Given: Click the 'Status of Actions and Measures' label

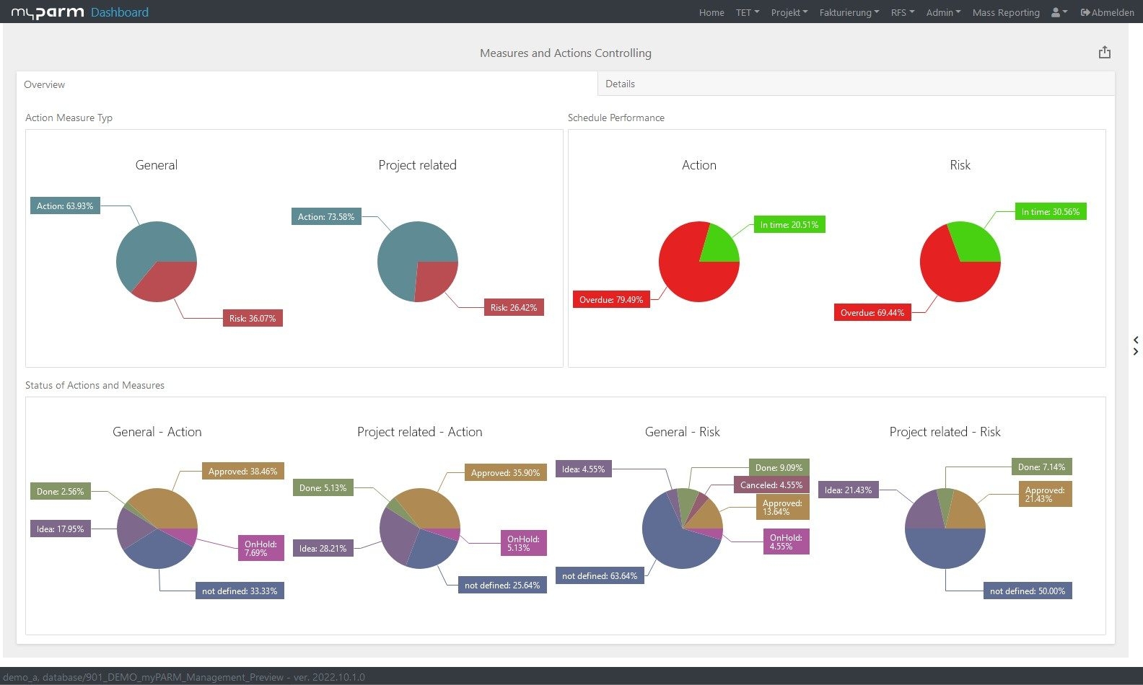Looking at the screenshot, I should pyautogui.click(x=95, y=385).
